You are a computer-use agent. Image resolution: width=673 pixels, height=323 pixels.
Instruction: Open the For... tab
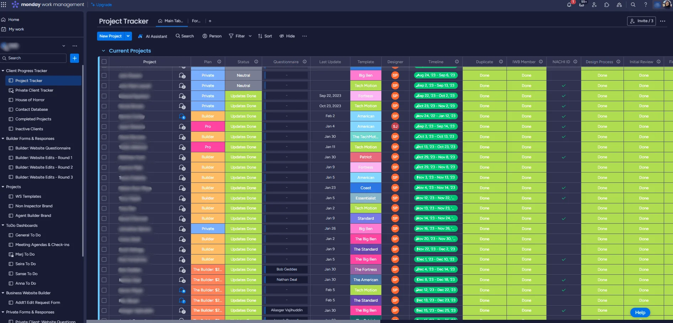[196, 21]
